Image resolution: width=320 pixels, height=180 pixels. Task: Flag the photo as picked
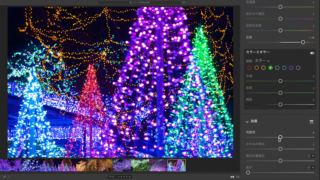tap(111, 177)
